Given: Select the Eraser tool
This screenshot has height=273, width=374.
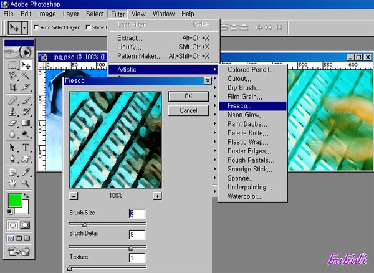Looking at the screenshot, I should tap(12, 123).
